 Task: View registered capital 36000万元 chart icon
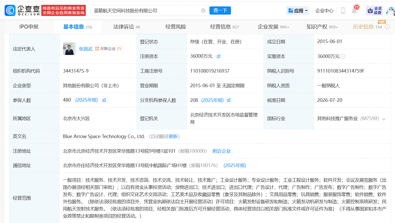[218, 56]
